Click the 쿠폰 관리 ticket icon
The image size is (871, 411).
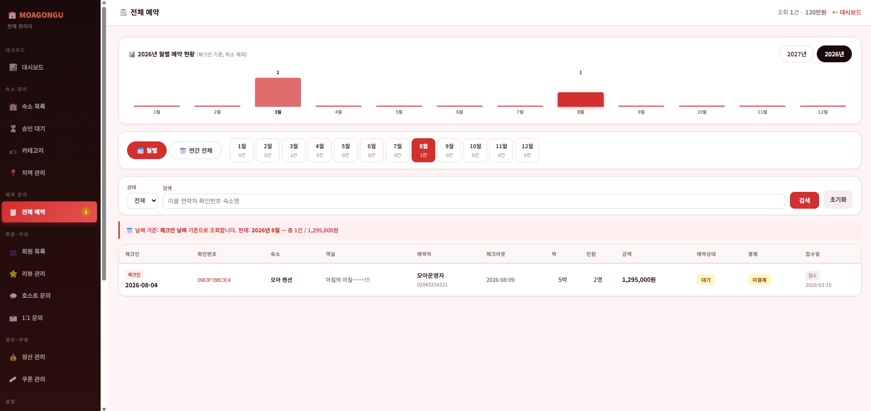[13, 379]
